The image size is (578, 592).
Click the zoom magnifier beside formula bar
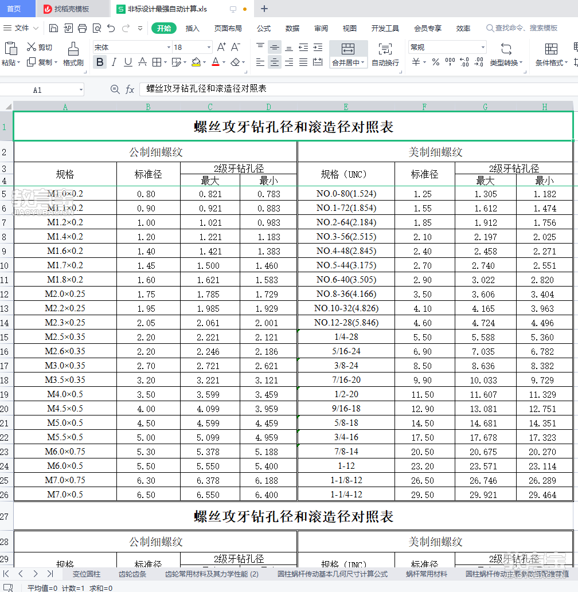pos(115,89)
